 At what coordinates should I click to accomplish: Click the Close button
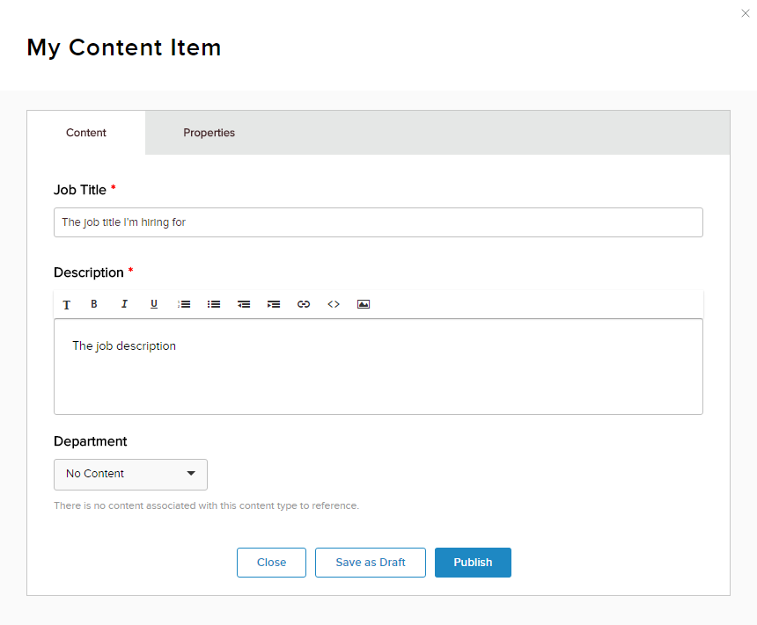pos(271,563)
